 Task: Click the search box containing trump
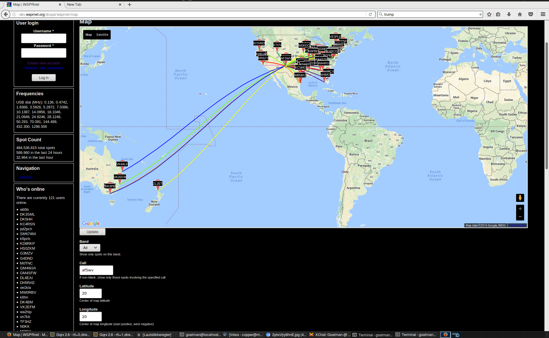pyautogui.click(x=430, y=14)
